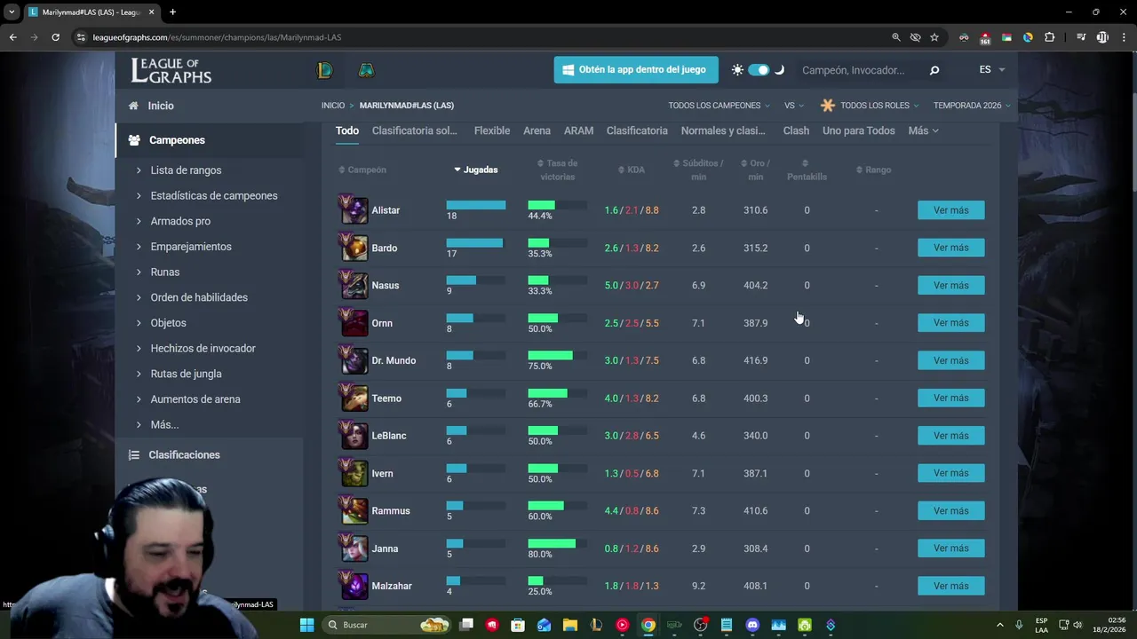1137x639 pixels.
Task: Click the browser address bar
Action: coord(480,37)
